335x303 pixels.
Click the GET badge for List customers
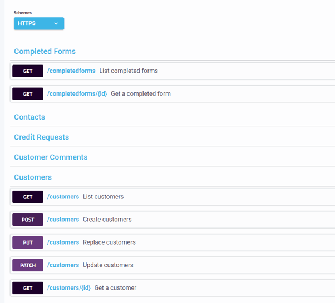tap(28, 197)
